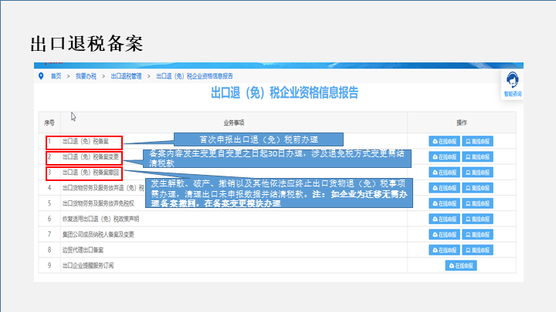The height and width of the screenshot is (312, 556).
Task: Click 离线申报 for 出口货物劳务及服务放弃免税权
Action: pos(477,203)
